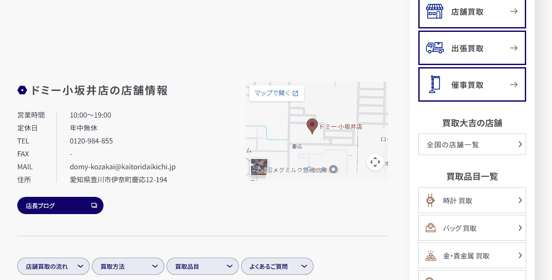Click the hexagon icon before 店舗情報 heading
The height and width of the screenshot is (280, 552).
point(22,90)
